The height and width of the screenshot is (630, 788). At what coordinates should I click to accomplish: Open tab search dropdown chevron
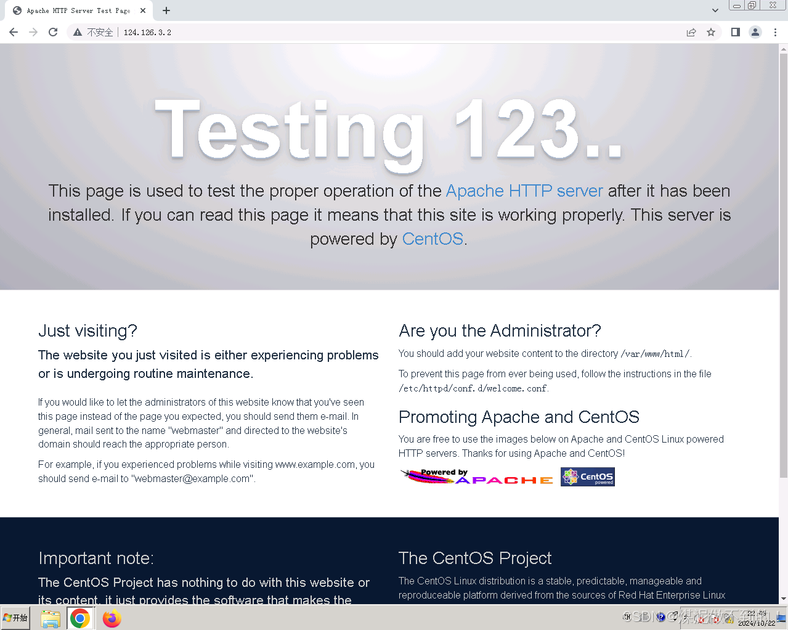pyautogui.click(x=715, y=10)
